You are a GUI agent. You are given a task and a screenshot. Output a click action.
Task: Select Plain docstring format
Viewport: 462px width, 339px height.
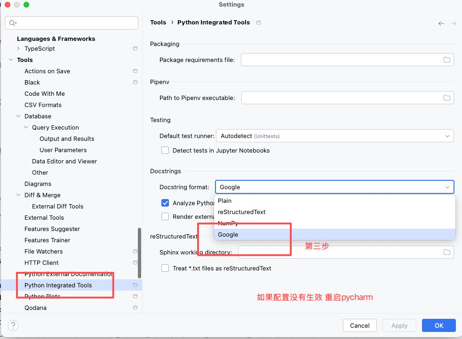335,201
